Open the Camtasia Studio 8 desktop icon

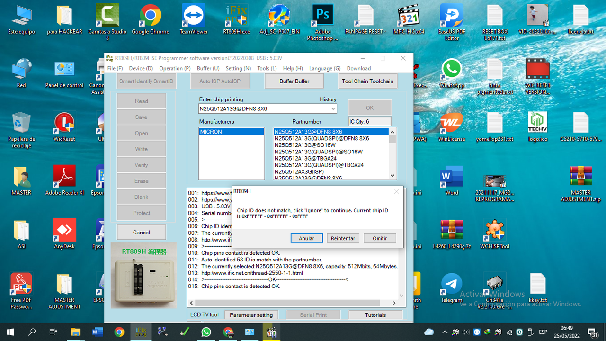click(x=107, y=21)
